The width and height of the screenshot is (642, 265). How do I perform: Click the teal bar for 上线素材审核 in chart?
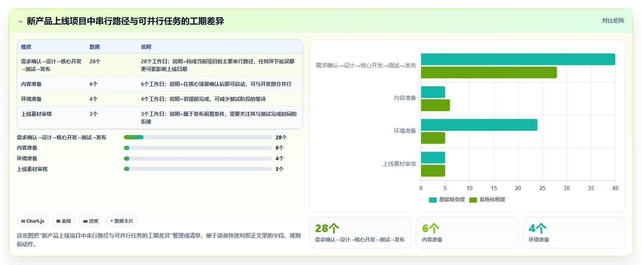click(x=433, y=158)
